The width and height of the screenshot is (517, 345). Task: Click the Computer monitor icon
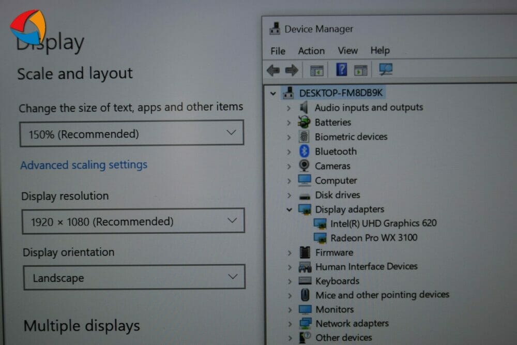point(305,180)
